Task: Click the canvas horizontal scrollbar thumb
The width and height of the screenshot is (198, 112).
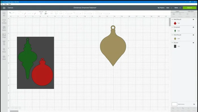Action: point(14,111)
